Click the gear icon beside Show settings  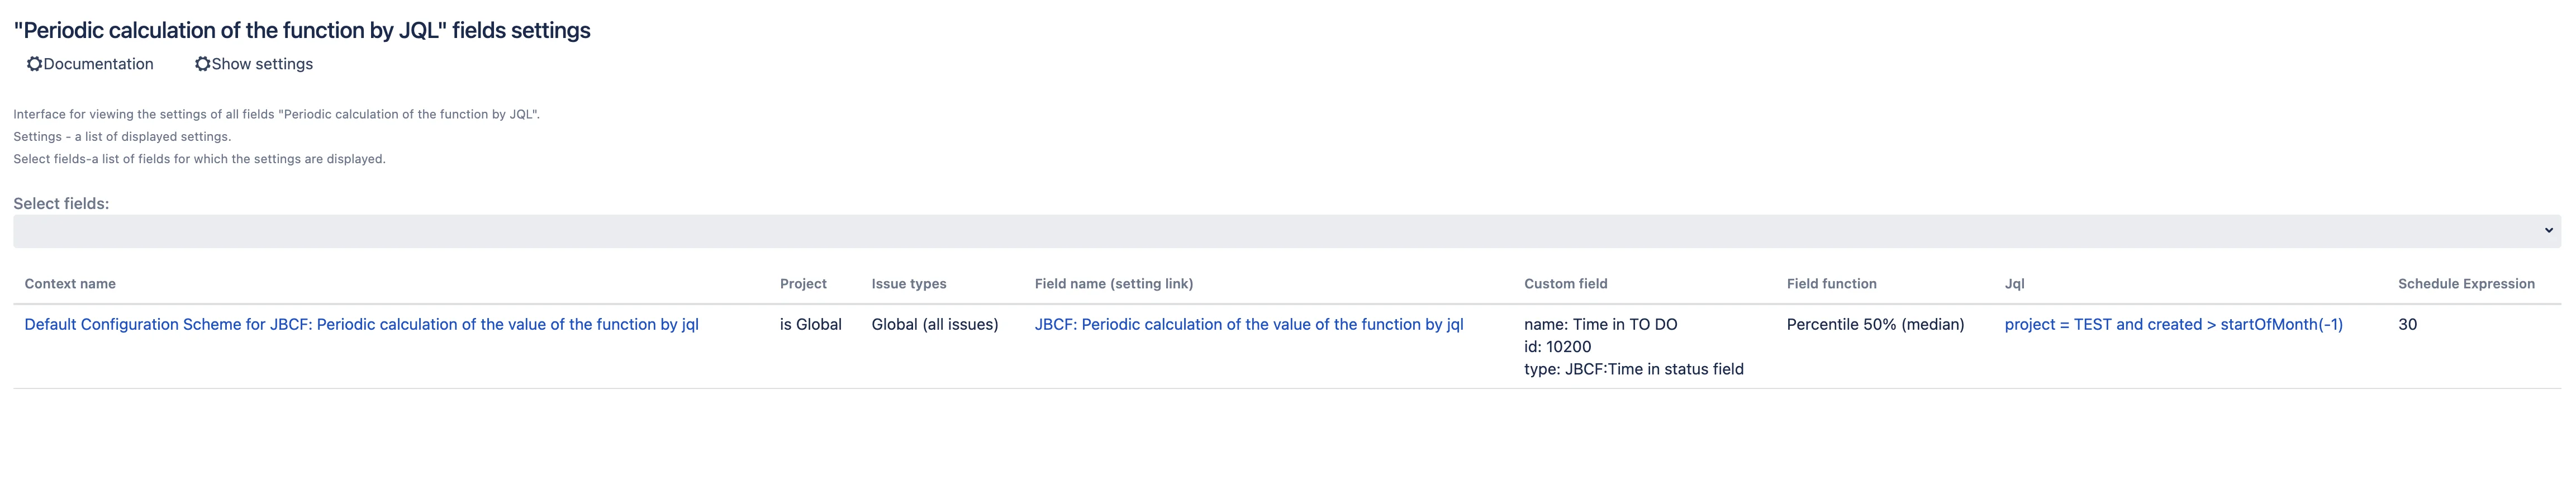[x=202, y=64]
